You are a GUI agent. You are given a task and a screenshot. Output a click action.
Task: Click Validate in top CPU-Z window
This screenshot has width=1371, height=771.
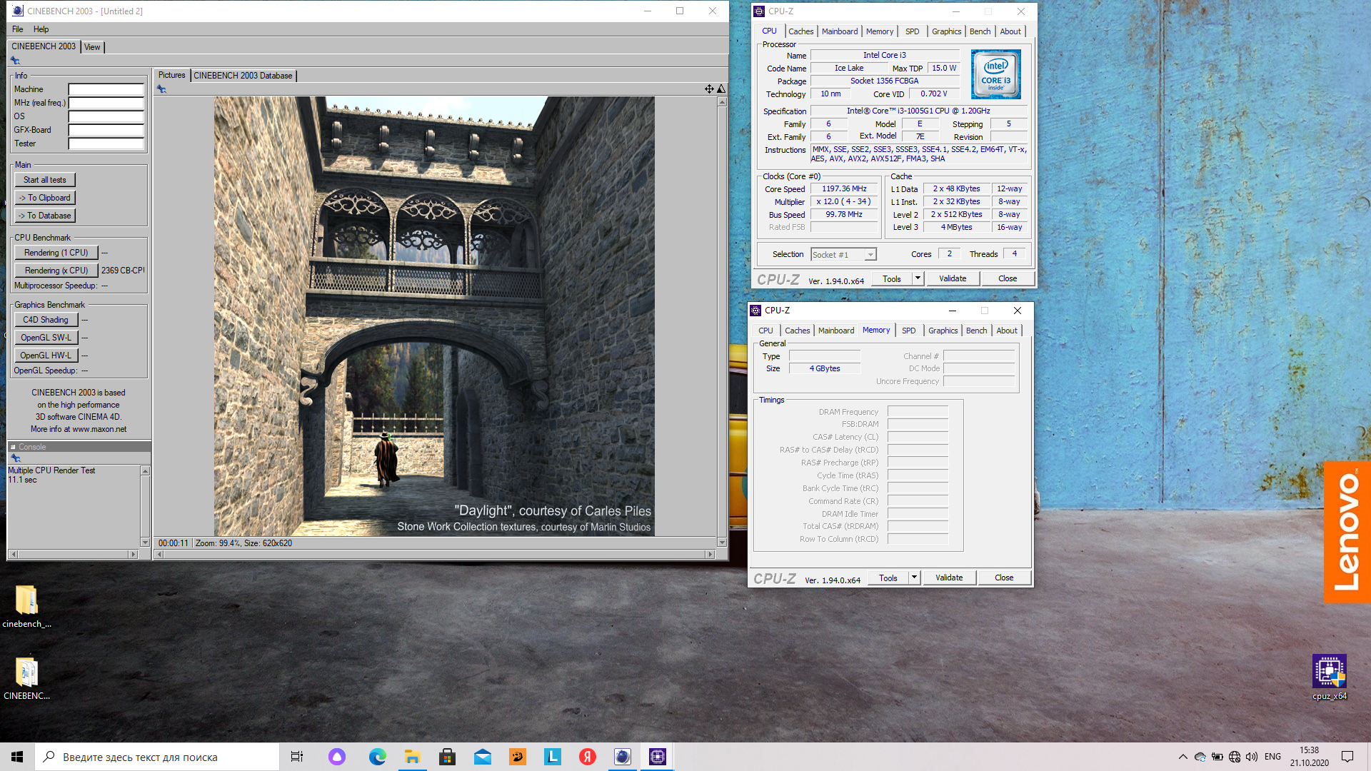coord(953,278)
